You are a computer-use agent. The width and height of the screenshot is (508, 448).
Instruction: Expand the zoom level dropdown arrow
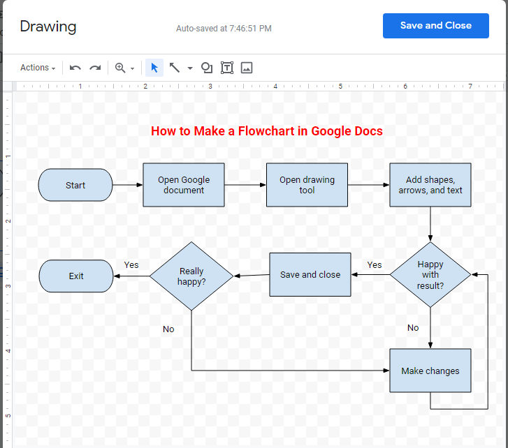coord(133,68)
